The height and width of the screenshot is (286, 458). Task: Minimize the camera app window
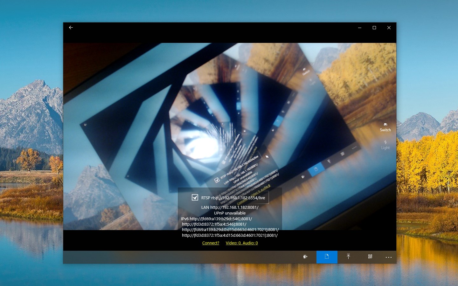pyautogui.click(x=360, y=28)
